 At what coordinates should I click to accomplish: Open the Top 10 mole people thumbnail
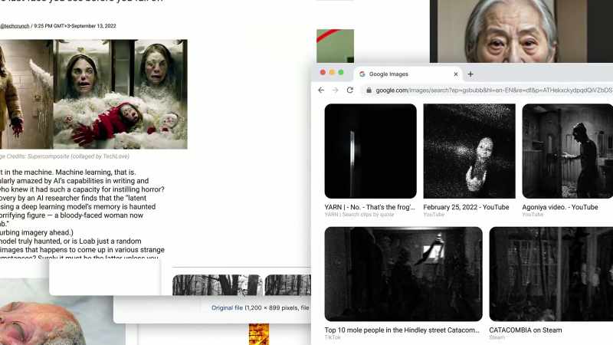(403, 274)
